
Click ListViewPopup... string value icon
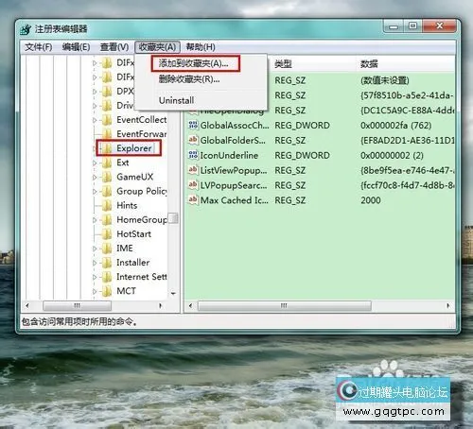[x=193, y=170]
